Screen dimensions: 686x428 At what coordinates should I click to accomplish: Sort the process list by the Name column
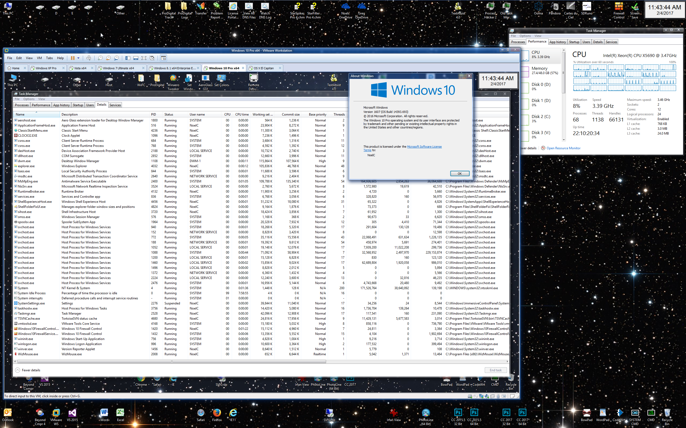coord(36,114)
